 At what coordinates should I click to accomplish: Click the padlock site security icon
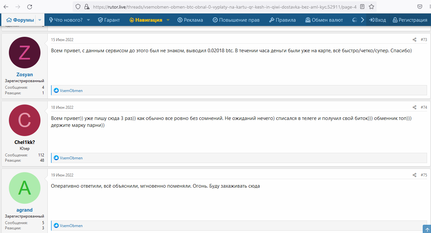[x=87, y=7]
